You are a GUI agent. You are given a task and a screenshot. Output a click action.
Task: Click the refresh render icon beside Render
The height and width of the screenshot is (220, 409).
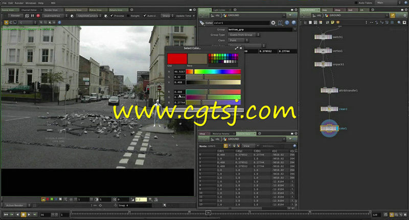[x=27, y=16]
